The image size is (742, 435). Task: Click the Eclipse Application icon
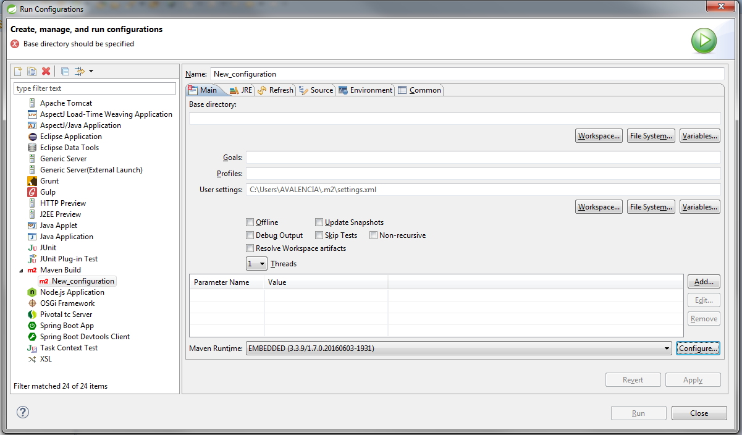(33, 137)
